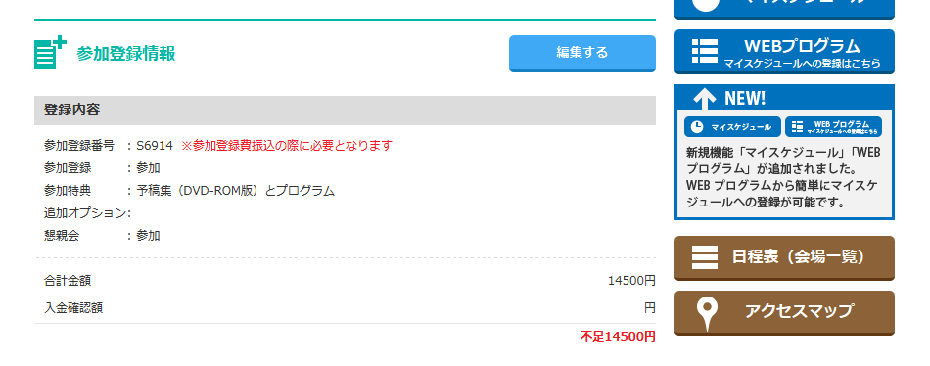Click the document-plus icon beside 参加登録情報
Viewport: 930px width, 366px height.
[x=50, y=53]
